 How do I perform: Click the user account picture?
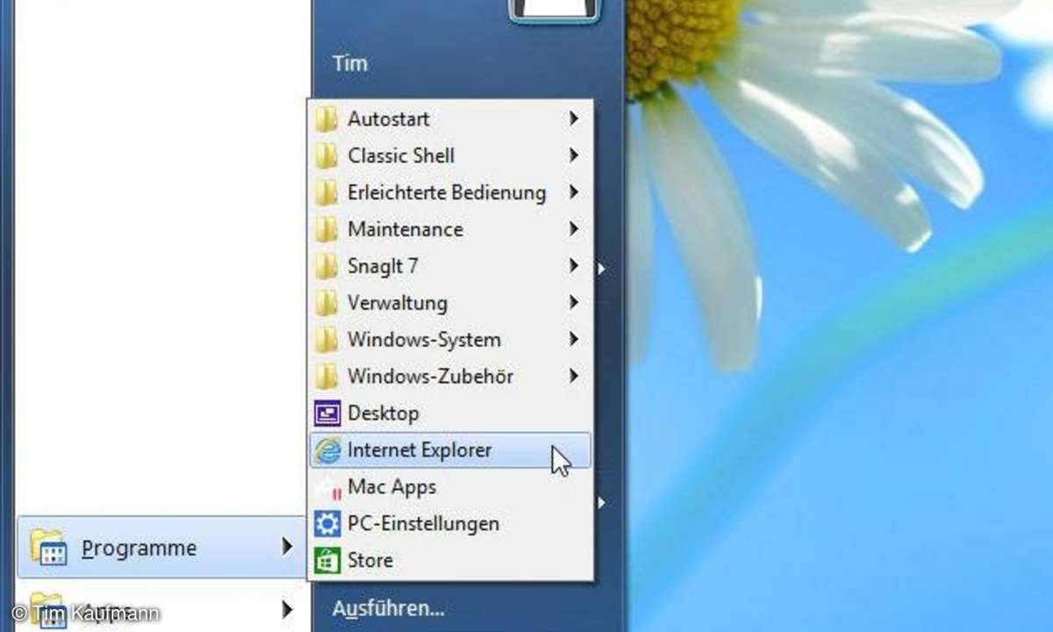(555, 9)
